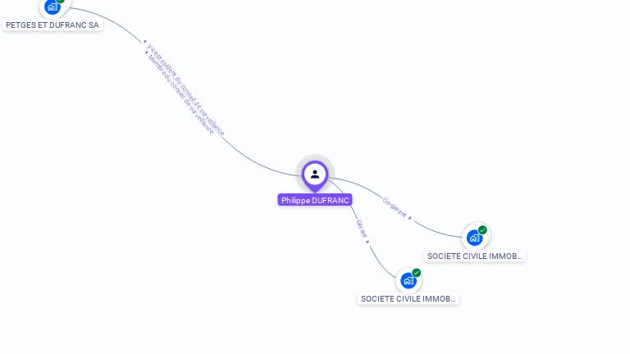
Task: Click the Co-gérant relationship label
Action: [394, 207]
